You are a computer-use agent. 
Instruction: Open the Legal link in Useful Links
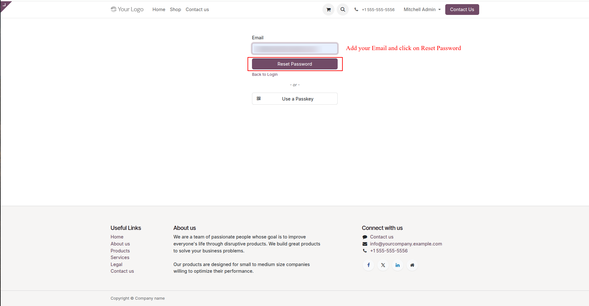point(116,264)
